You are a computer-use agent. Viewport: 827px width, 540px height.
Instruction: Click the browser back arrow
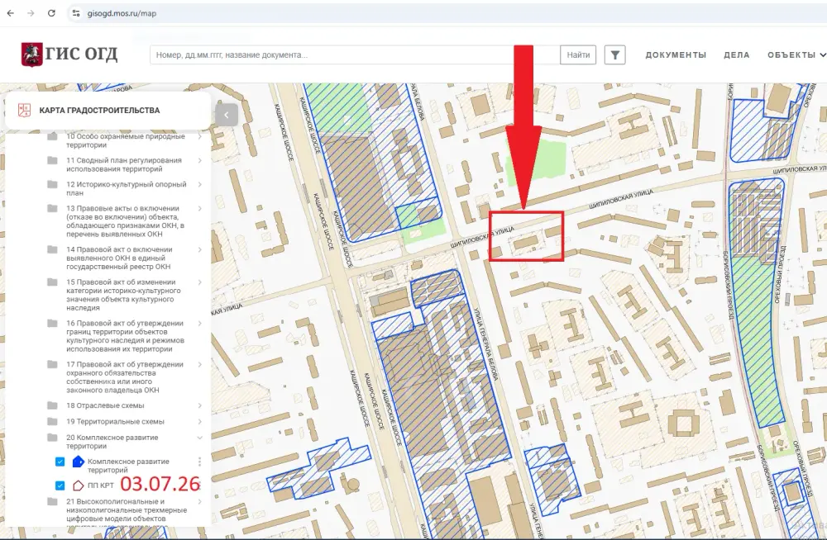pyautogui.click(x=11, y=13)
